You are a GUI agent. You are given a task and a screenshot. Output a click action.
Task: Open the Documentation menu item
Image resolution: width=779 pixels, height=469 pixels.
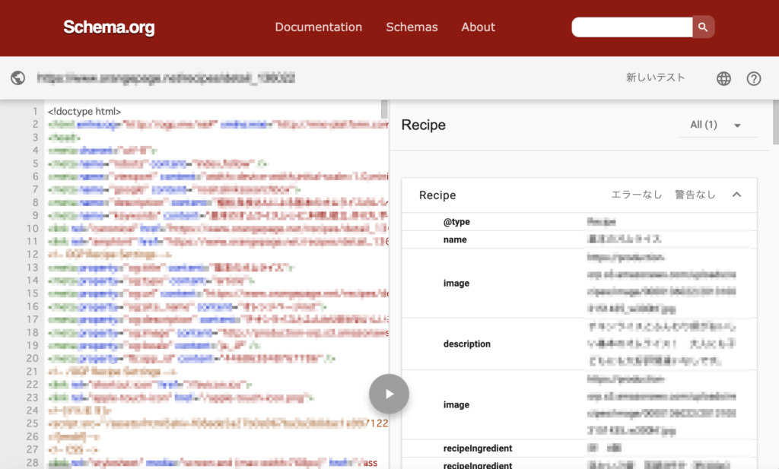tap(318, 27)
